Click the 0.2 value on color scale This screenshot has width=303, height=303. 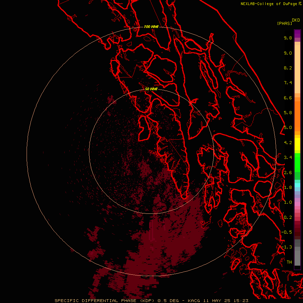pos(288,217)
